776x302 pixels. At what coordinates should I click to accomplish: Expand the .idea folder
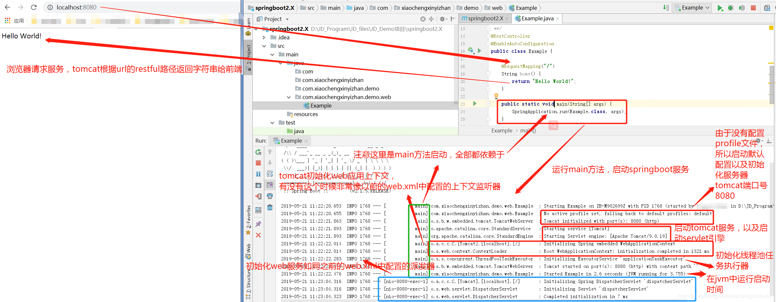point(264,37)
